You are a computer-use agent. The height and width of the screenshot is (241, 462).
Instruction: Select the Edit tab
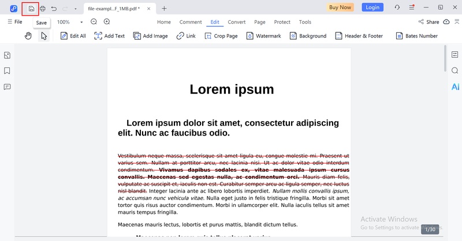[x=215, y=22]
